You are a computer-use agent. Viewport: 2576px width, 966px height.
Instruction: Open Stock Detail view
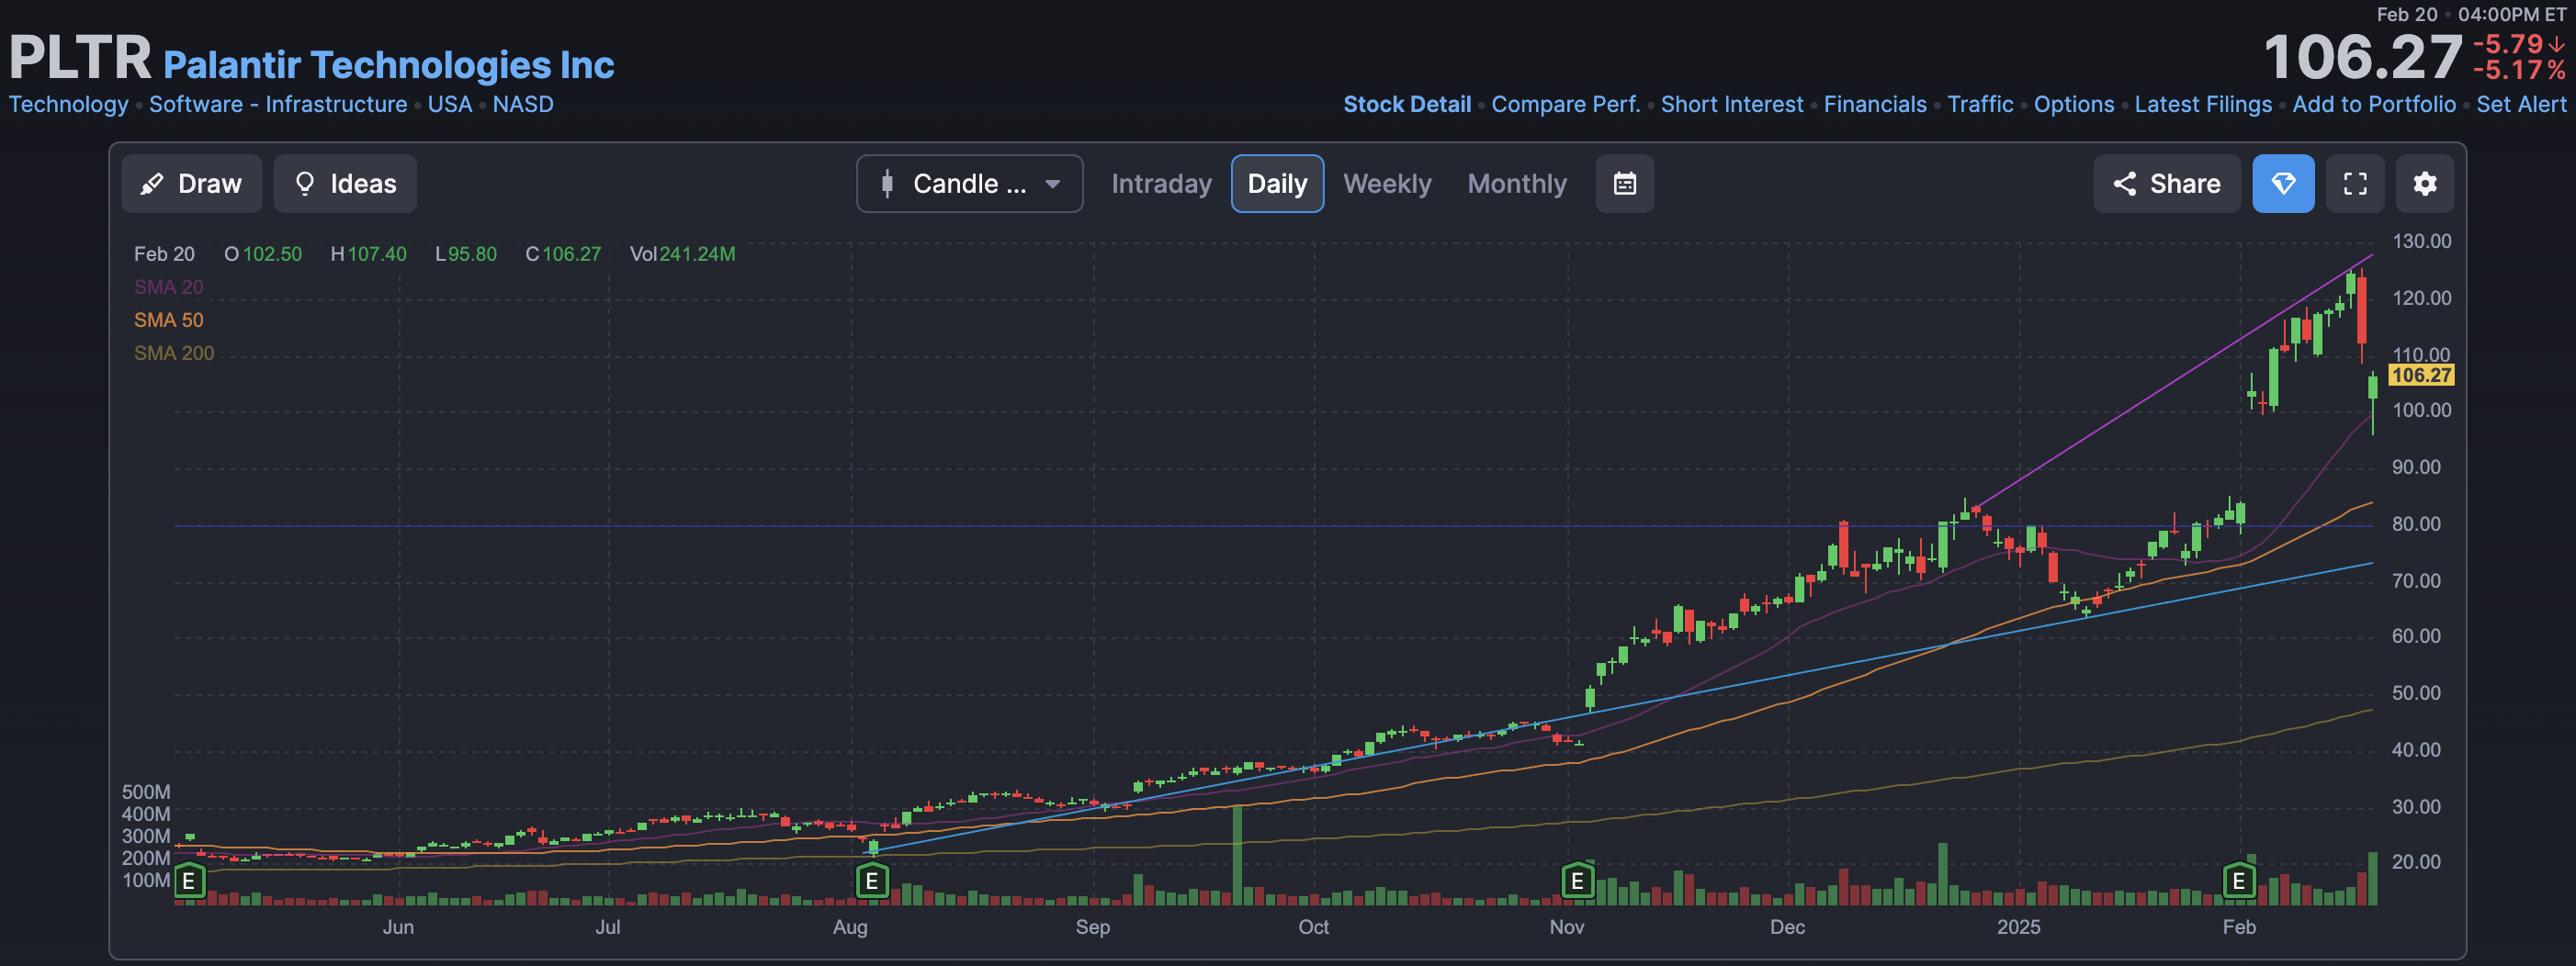(x=1407, y=104)
